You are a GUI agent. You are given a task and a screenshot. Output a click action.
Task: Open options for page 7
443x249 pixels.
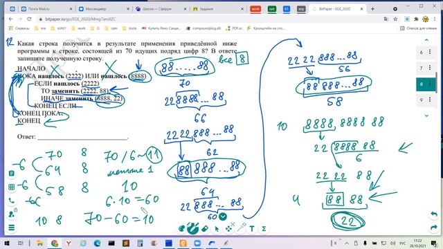[x=430, y=68]
